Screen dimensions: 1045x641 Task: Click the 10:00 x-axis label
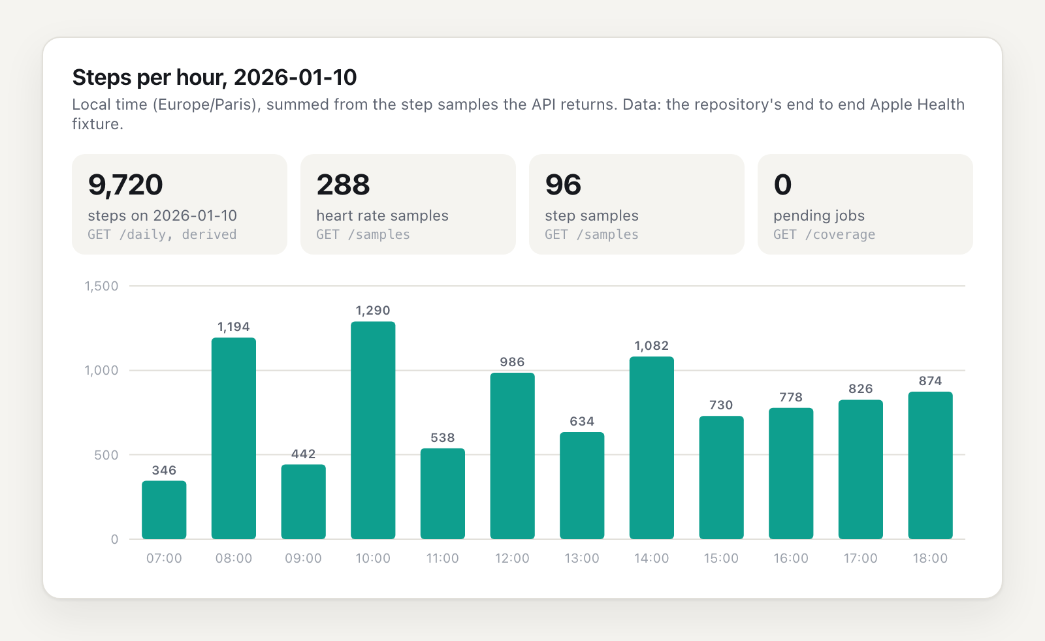point(373,558)
